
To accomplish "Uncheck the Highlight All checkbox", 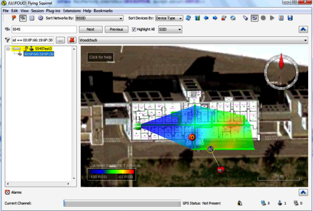I will tap(134, 29).
